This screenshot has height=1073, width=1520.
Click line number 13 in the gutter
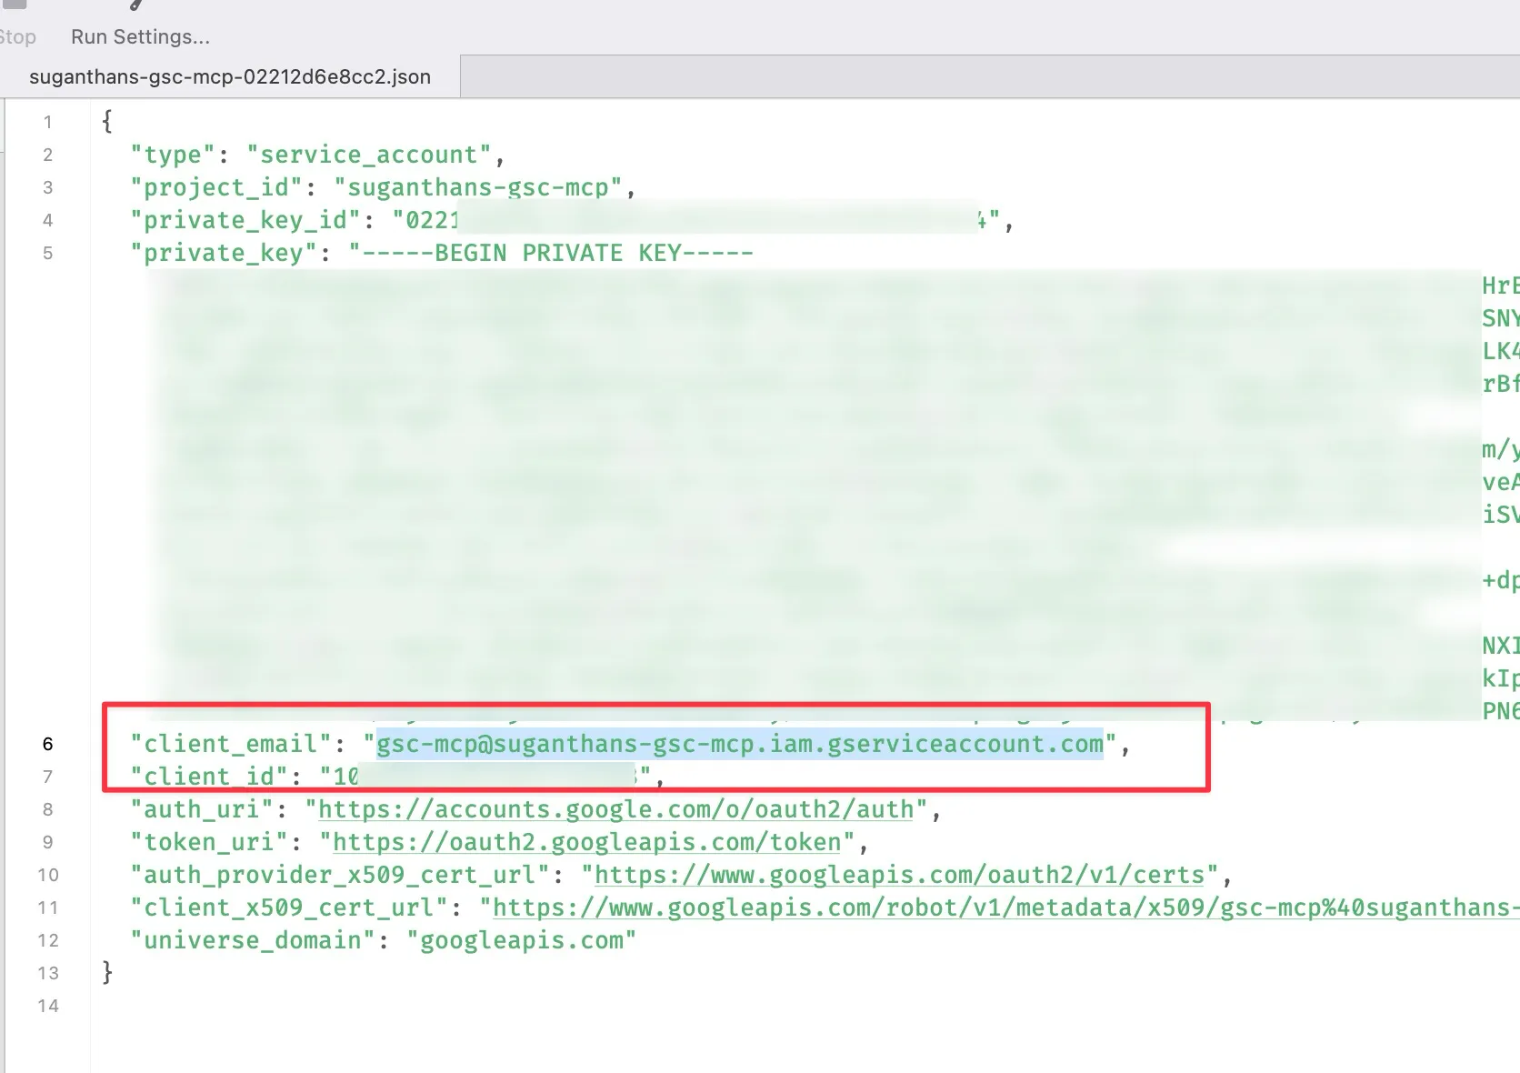(48, 973)
